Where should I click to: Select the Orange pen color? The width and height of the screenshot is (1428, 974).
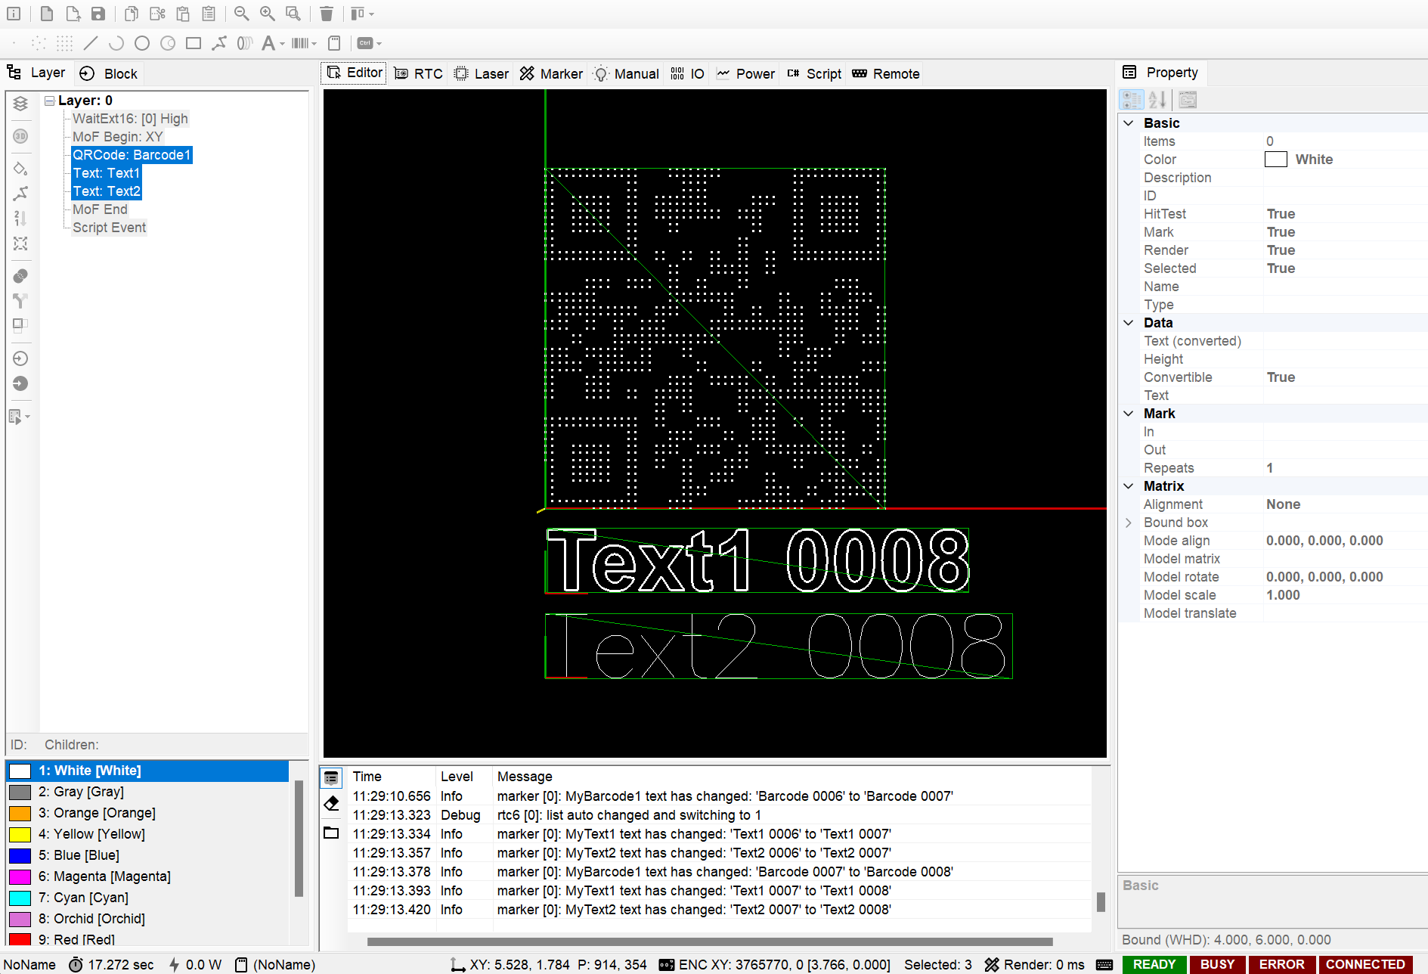[x=147, y=813]
